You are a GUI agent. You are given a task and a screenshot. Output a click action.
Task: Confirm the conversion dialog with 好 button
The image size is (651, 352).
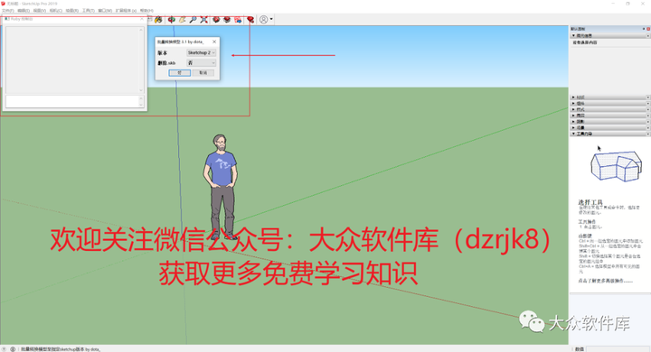tap(180, 72)
